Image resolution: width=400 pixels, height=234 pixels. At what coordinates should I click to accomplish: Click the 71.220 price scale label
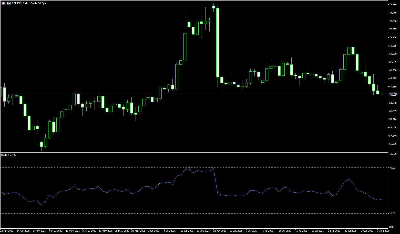point(393,37)
